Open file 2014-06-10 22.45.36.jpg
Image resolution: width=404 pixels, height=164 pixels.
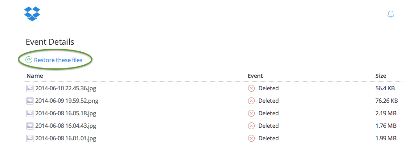(x=66, y=88)
